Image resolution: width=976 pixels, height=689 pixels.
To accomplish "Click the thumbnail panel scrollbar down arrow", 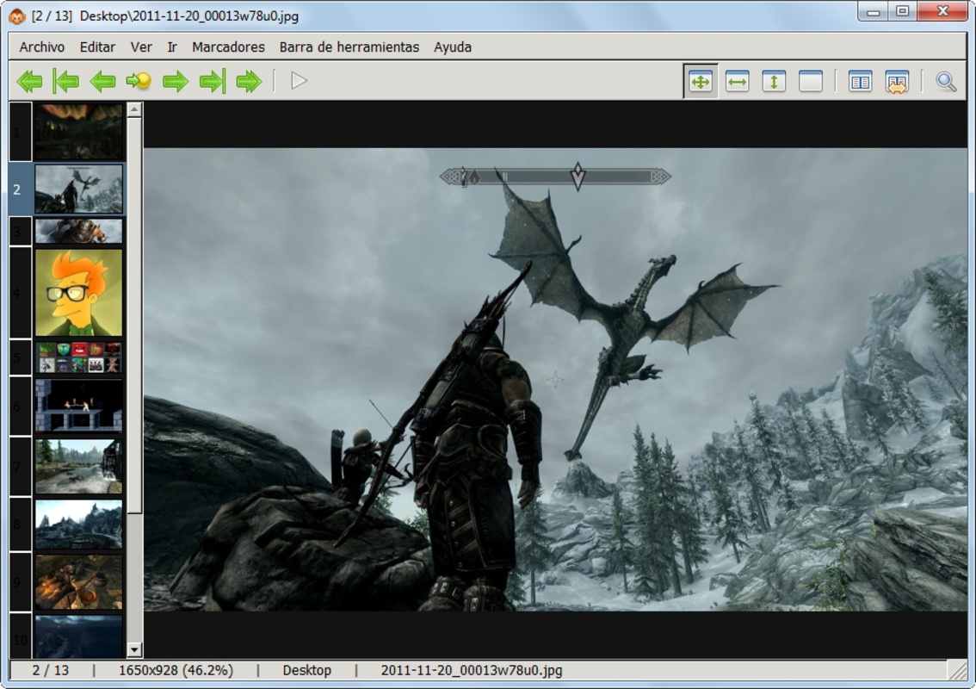I will (133, 648).
